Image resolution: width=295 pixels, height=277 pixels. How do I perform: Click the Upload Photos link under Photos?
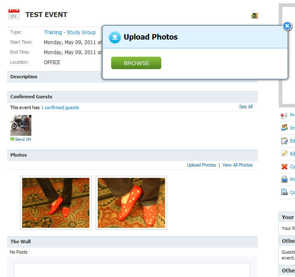201,165
